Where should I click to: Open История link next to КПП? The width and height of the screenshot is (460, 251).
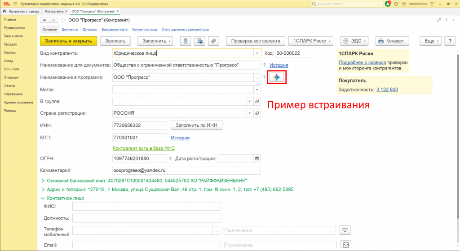(180, 138)
